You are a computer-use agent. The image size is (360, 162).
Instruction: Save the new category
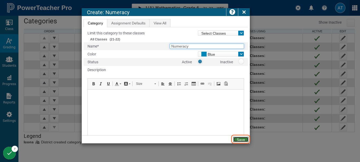241,140
